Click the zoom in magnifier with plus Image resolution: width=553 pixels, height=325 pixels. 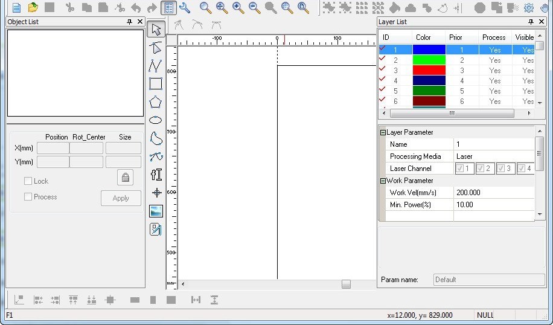238,7
